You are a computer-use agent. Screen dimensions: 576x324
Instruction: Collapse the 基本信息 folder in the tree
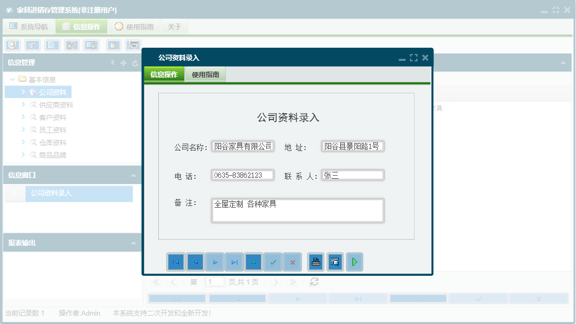coord(12,79)
